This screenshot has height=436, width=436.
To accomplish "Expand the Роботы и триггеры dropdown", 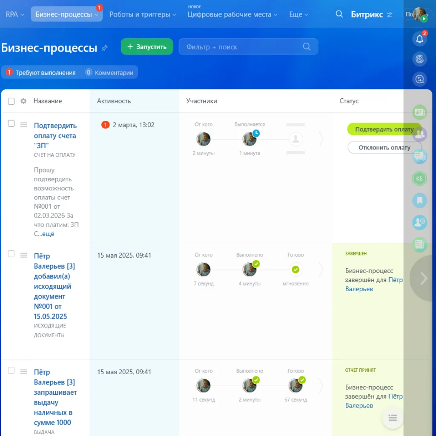I will (x=142, y=14).
